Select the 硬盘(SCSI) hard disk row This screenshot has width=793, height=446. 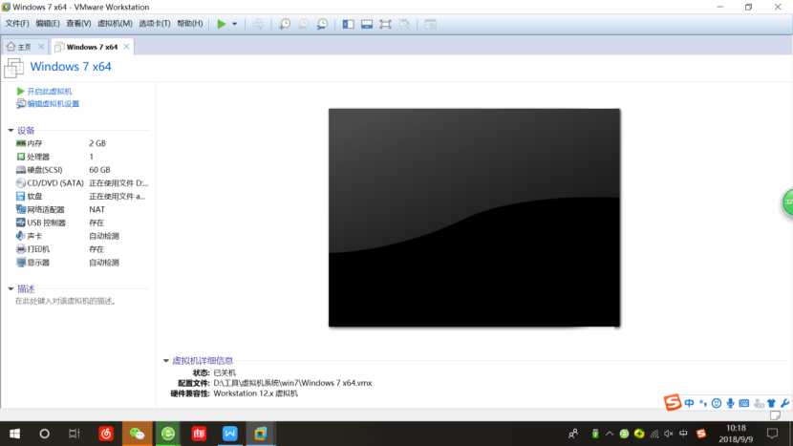[x=81, y=170]
